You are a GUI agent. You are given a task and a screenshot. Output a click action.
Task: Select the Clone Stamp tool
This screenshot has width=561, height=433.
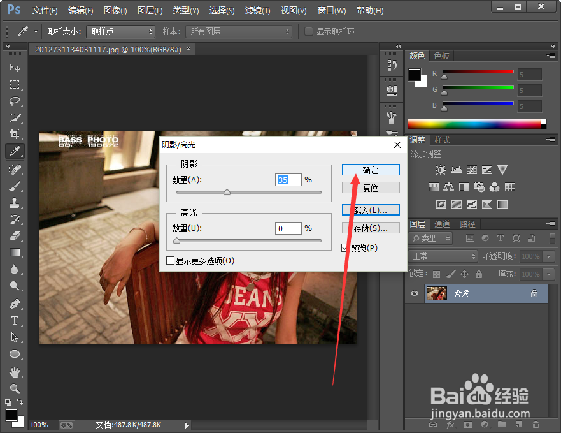[x=15, y=203]
